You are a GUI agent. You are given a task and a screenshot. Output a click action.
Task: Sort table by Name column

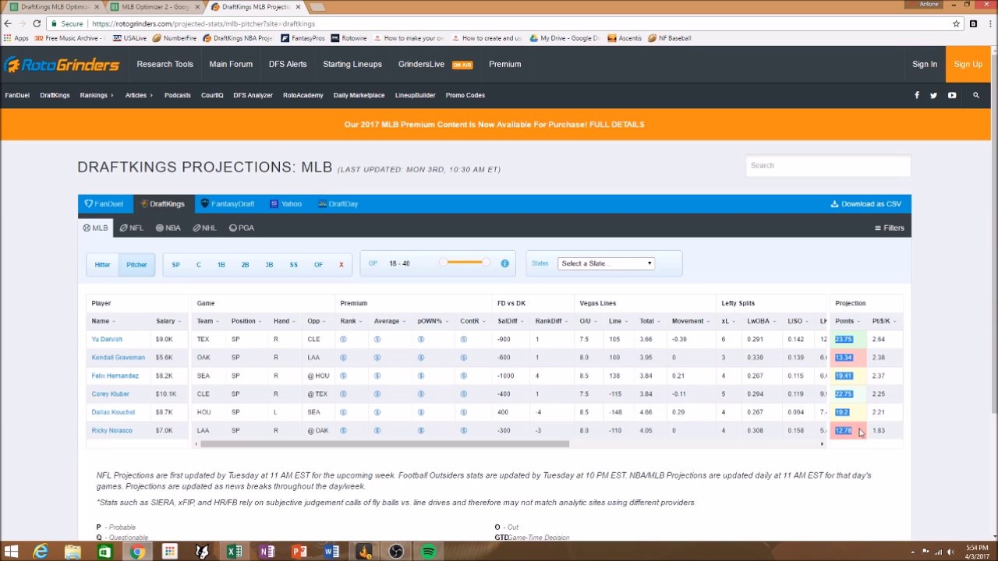(103, 321)
